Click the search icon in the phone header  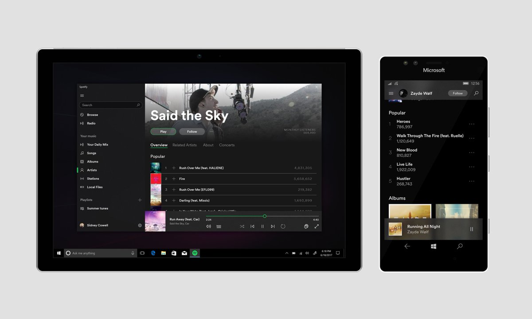click(476, 93)
